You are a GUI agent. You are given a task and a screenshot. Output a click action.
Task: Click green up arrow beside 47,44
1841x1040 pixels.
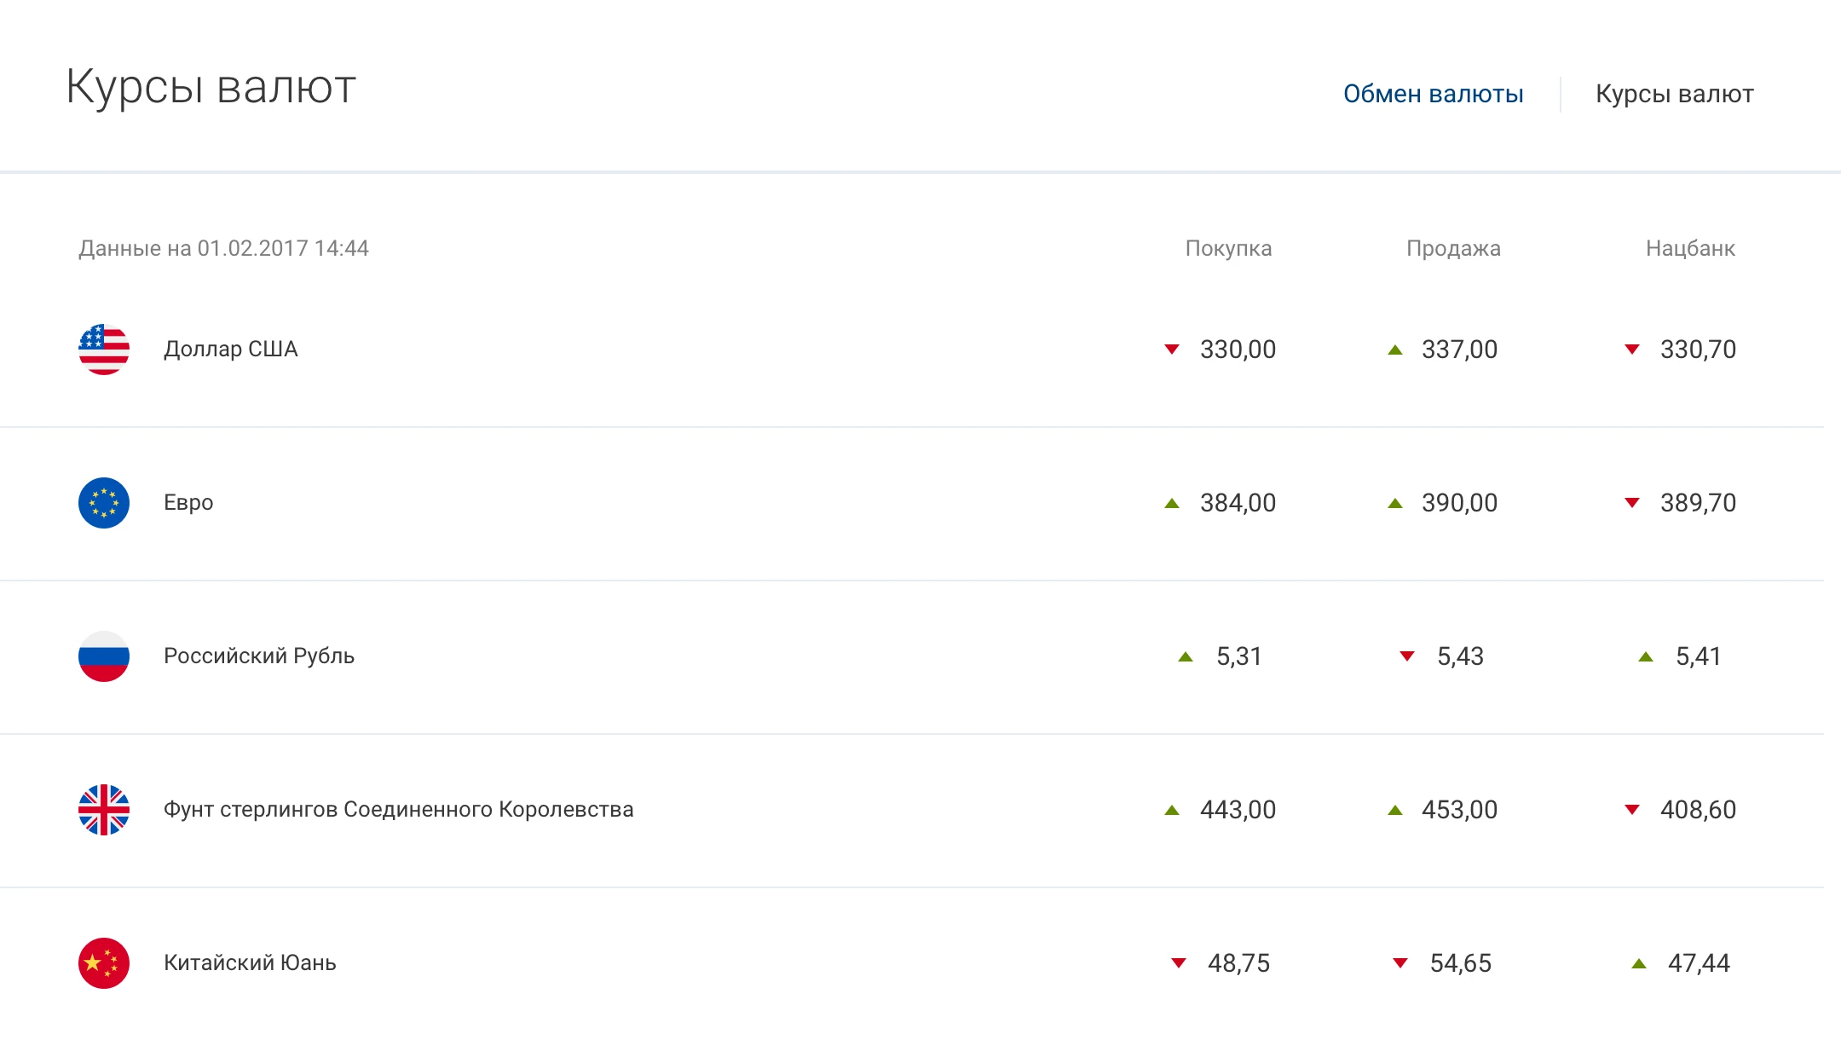pos(1639,963)
